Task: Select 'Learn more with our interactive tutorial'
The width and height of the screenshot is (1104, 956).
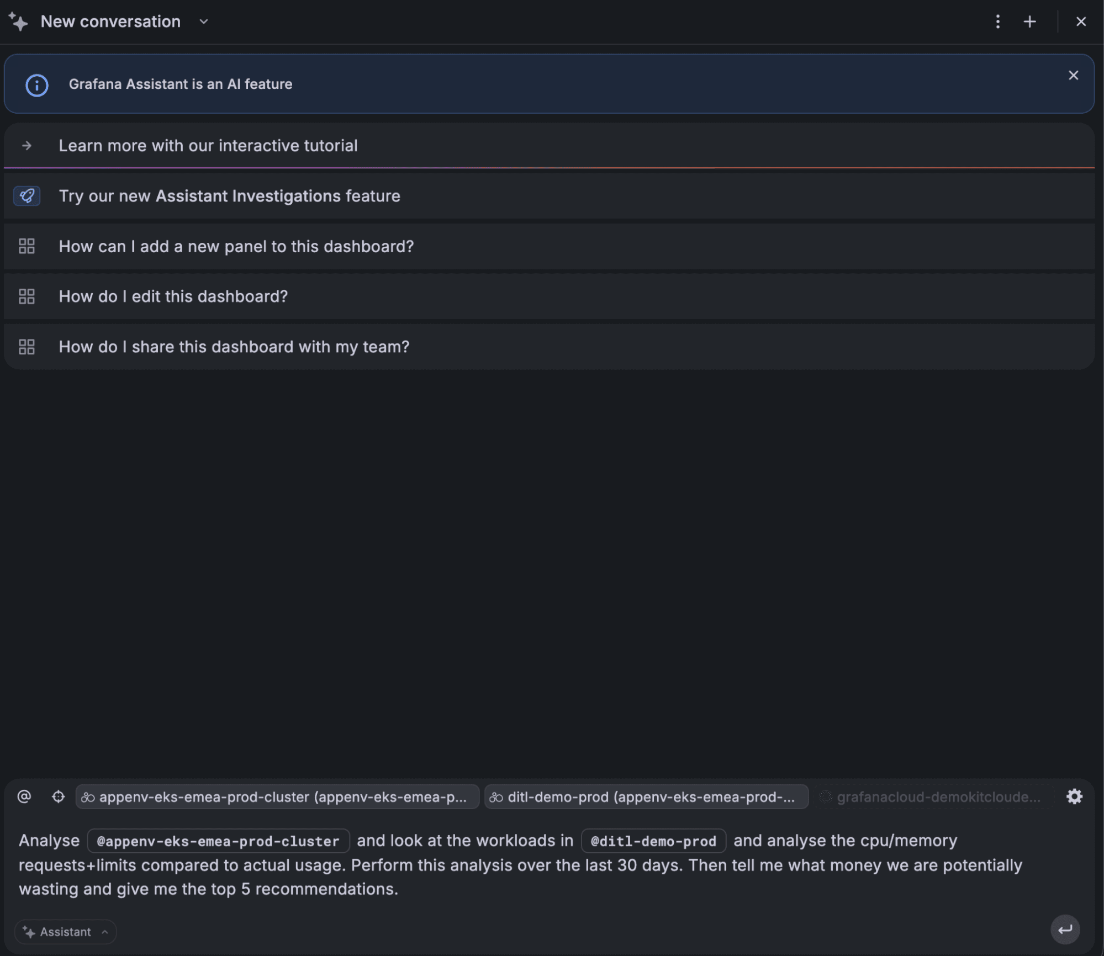Action: pyautogui.click(x=208, y=145)
